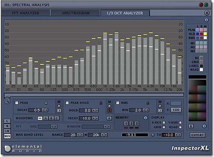
Task: Switch to the FFT ANALYZER tab
Action: point(26,13)
